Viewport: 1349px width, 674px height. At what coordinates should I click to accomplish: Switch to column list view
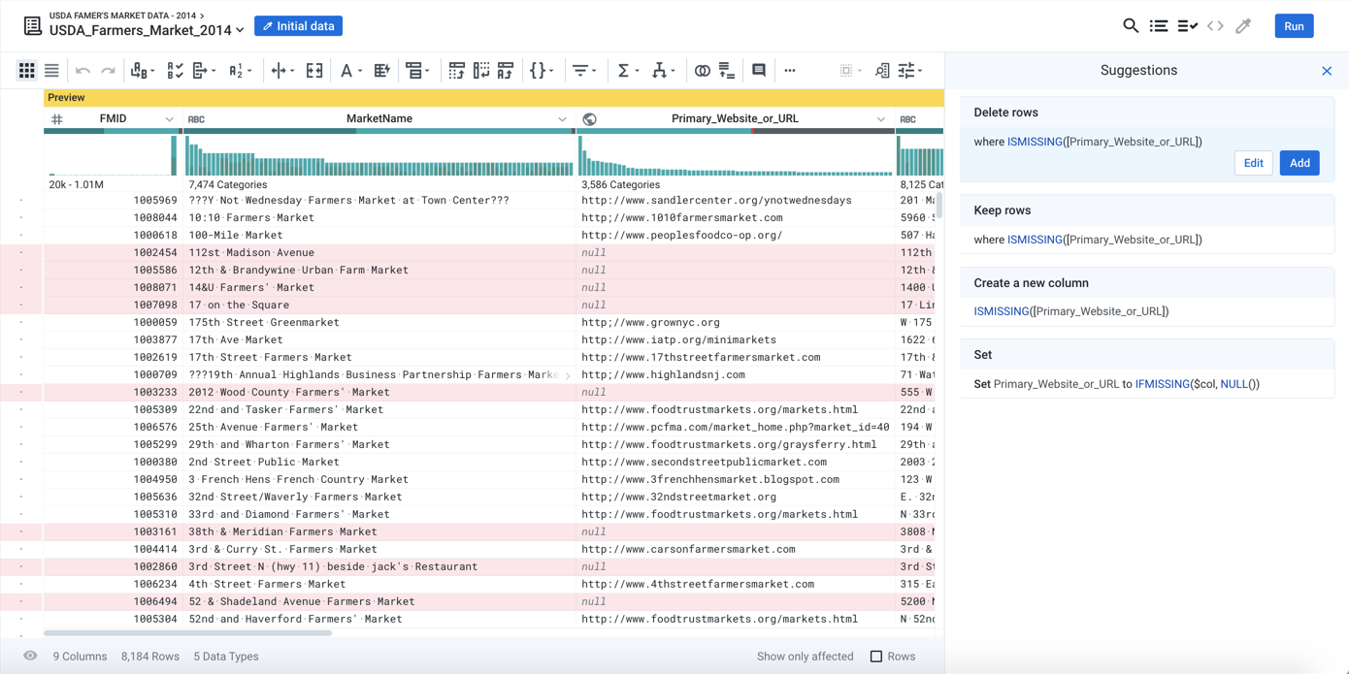pyautogui.click(x=50, y=70)
